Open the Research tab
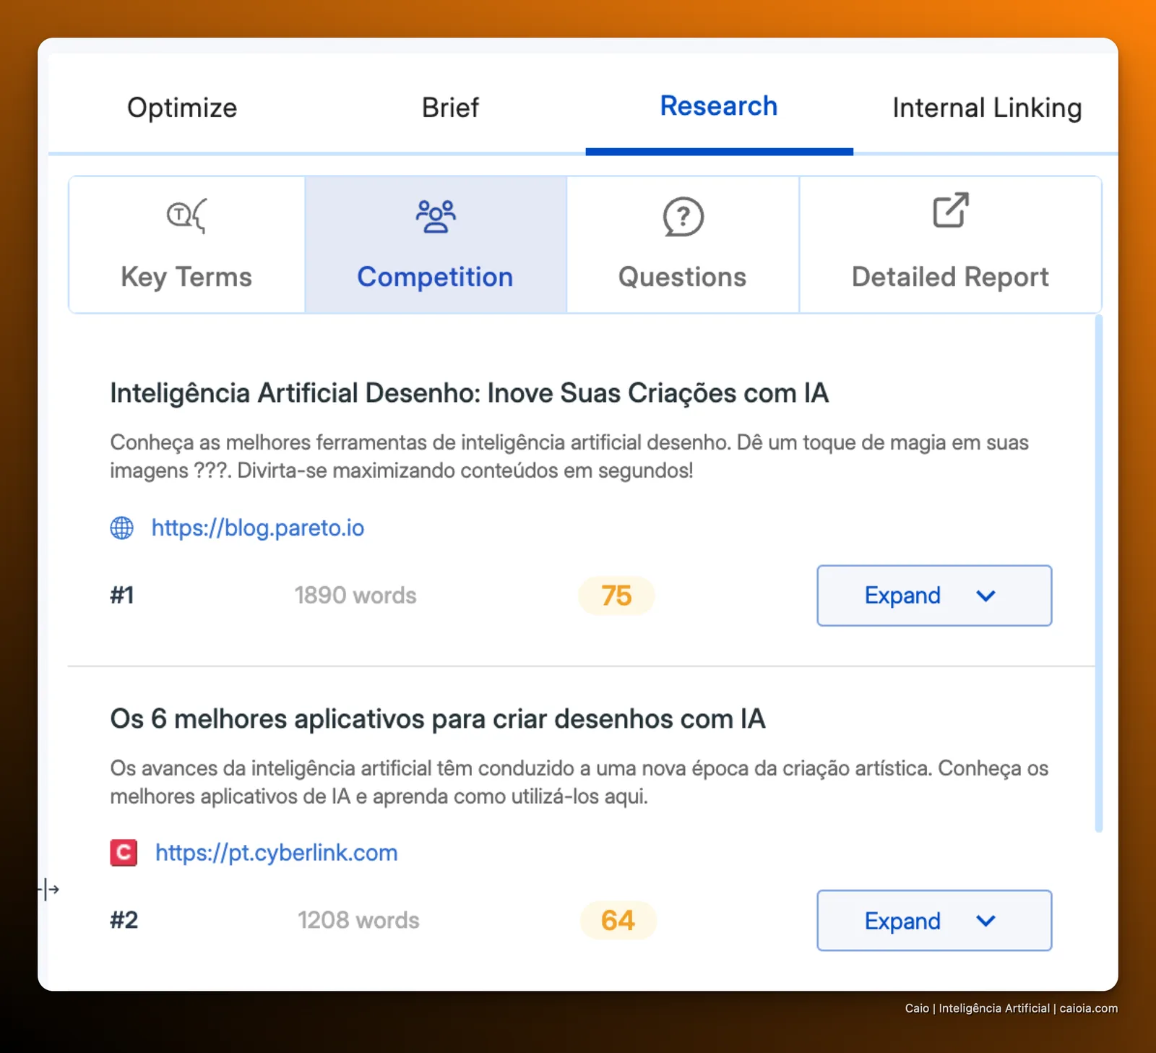The height and width of the screenshot is (1053, 1156). (x=719, y=106)
